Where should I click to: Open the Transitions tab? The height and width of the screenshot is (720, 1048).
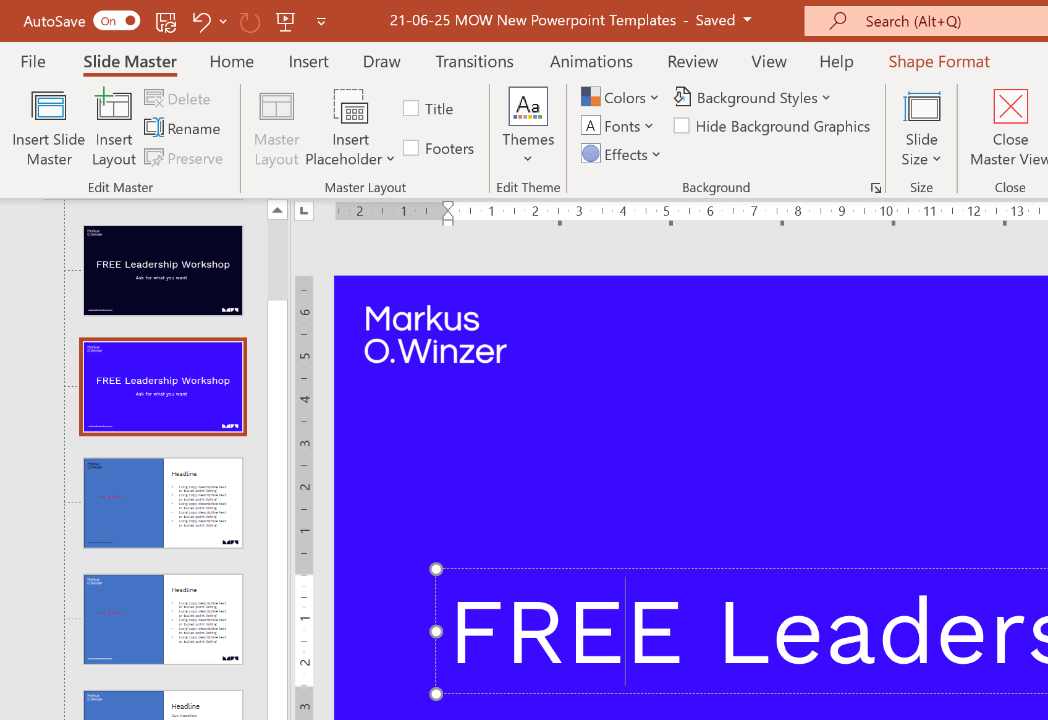point(475,62)
